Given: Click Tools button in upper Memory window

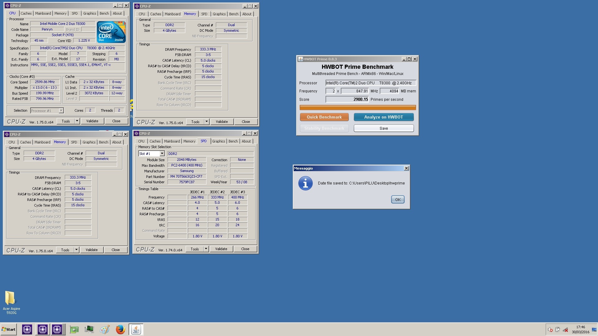Looking at the screenshot, I should (195, 122).
